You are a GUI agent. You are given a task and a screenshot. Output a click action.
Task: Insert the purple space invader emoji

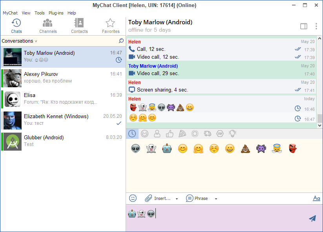point(261,148)
